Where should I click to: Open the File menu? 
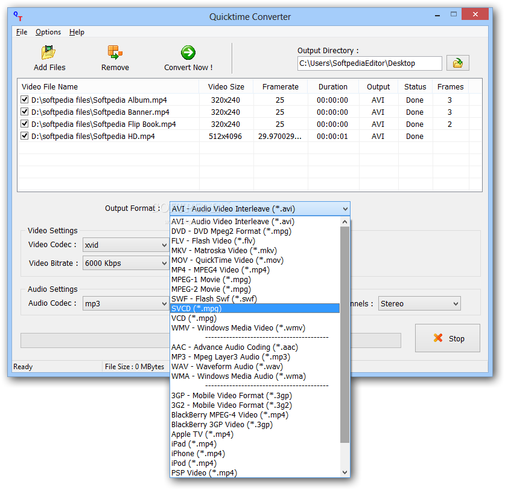click(22, 32)
